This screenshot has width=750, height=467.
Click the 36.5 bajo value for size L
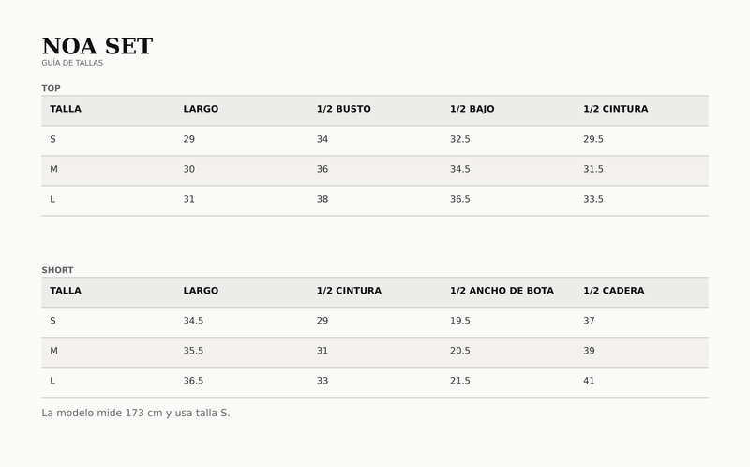[459, 199]
